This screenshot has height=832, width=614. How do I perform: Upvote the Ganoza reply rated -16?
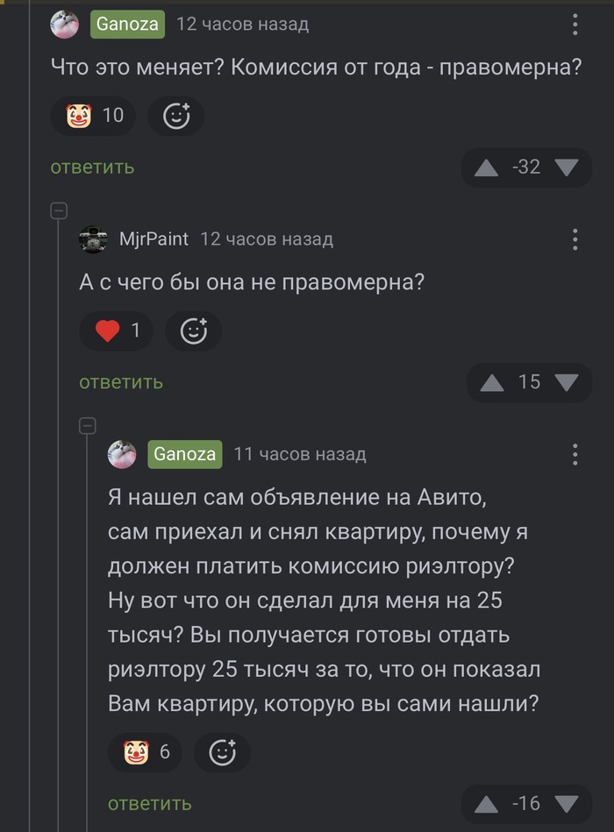(486, 803)
